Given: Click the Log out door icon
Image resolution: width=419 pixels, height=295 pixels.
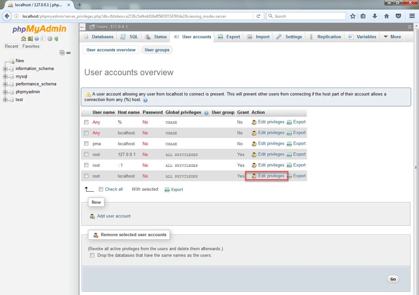Looking at the screenshot, I should point(30,39).
